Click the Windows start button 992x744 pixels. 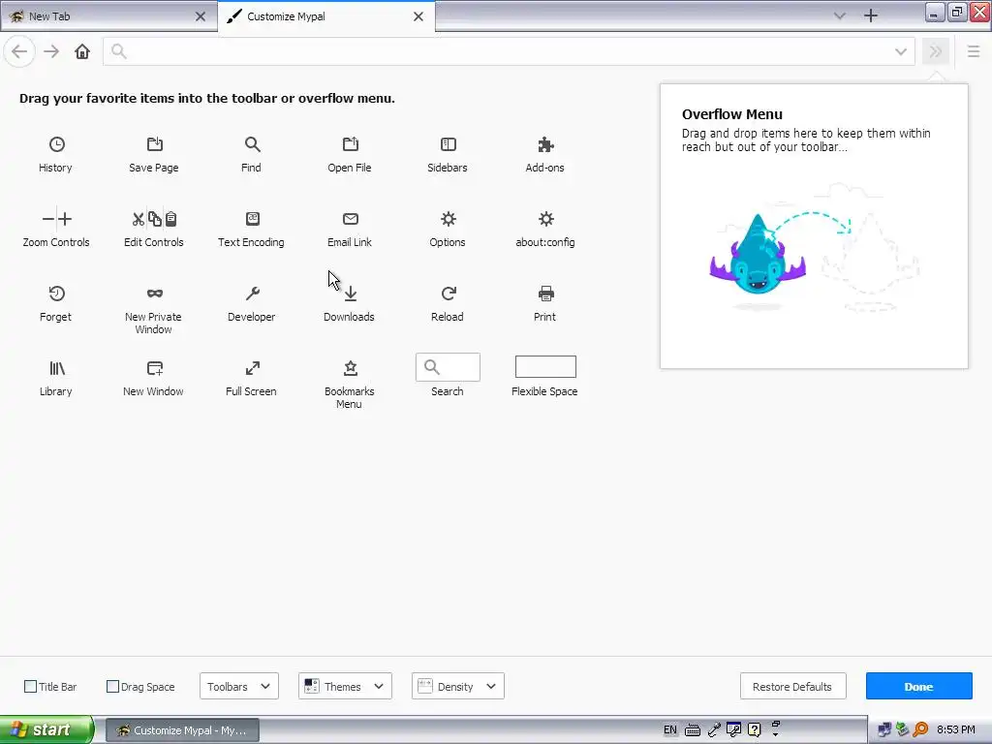(x=46, y=730)
